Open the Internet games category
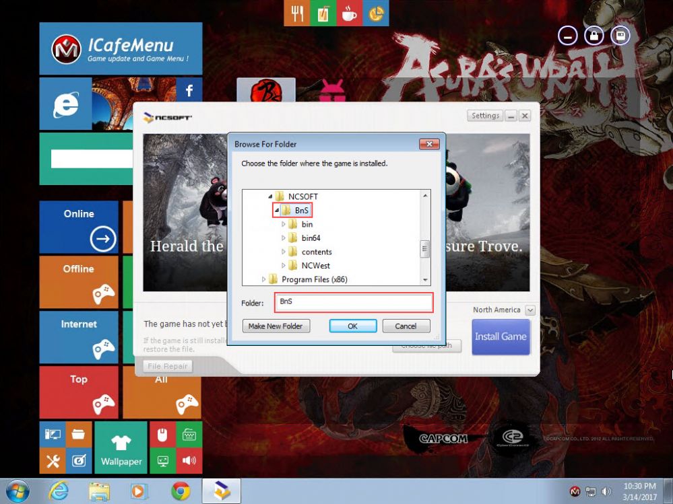Image resolution: width=673 pixels, height=504 pixels. [79, 337]
